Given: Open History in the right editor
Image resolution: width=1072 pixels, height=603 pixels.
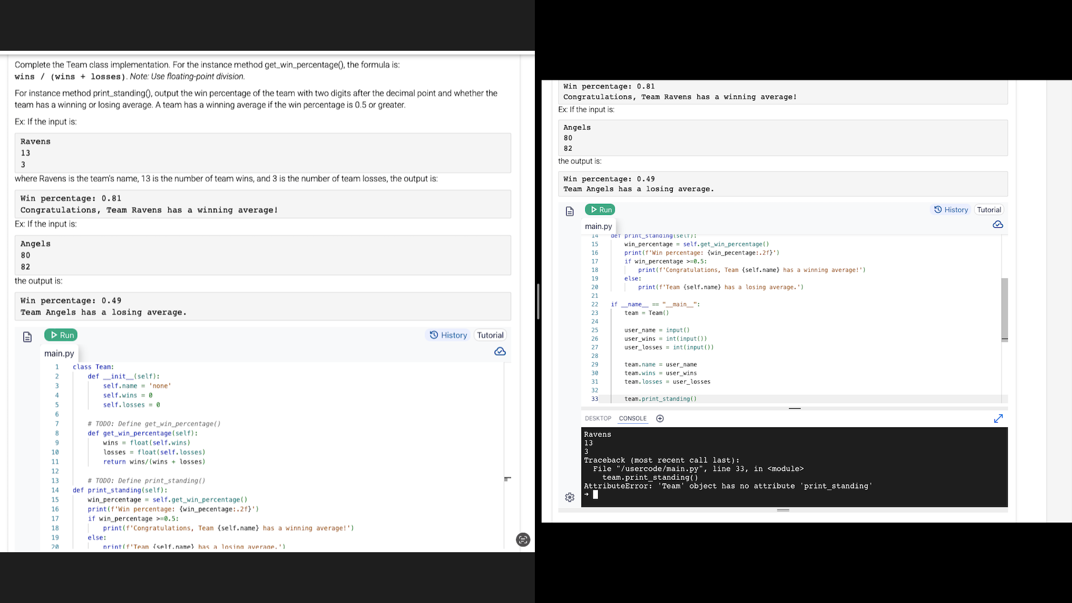Looking at the screenshot, I should [x=951, y=209].
